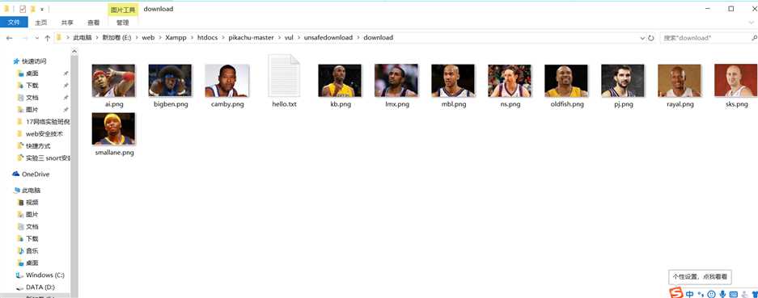Click unsafedownload in the address breadcrumb
Viewport: 758px width, 298px height.
328,37
